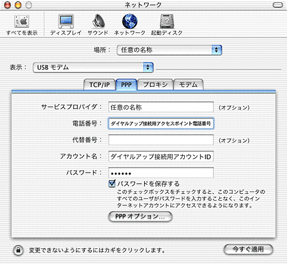Click the toolbar toggle pill in title bar
Viewport: 287px width, 264px height.
coord(278,5)
